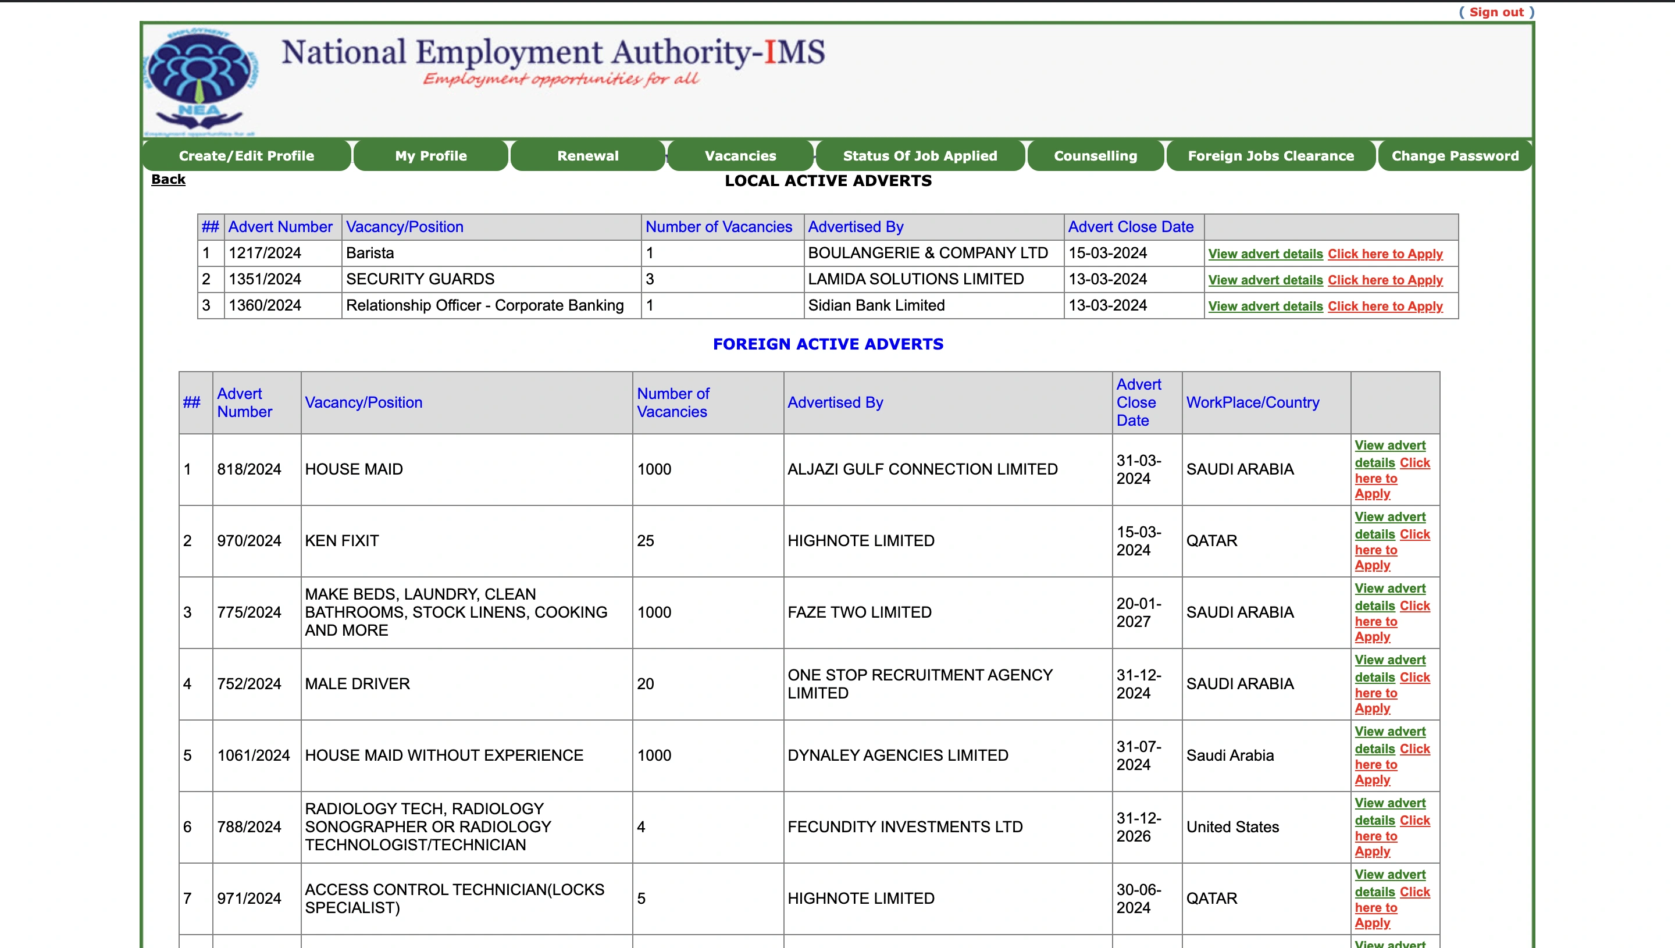Navigate to Renewal tab icon
The image size is (1675, 948).
[588, 155]
